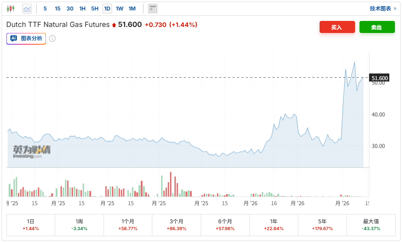403x243 pixels.
Task: Select the 1H interval
Action: [x=82, y=8]
